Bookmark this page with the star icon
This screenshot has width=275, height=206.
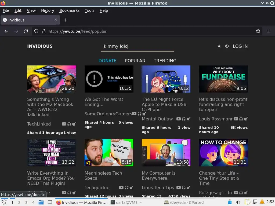point(258,31)
